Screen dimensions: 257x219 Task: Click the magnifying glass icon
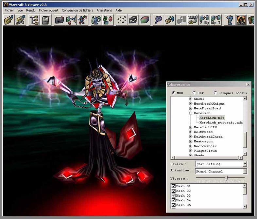pos(158,20)
